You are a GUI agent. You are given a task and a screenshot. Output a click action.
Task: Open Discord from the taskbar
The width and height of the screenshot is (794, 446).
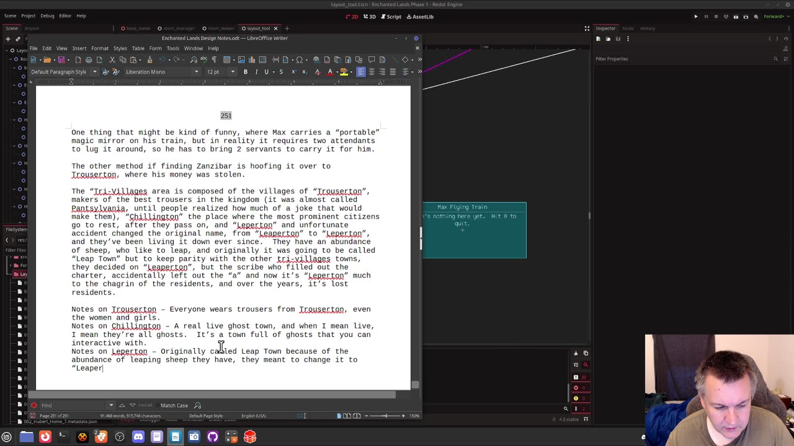(x=138, y=437)
